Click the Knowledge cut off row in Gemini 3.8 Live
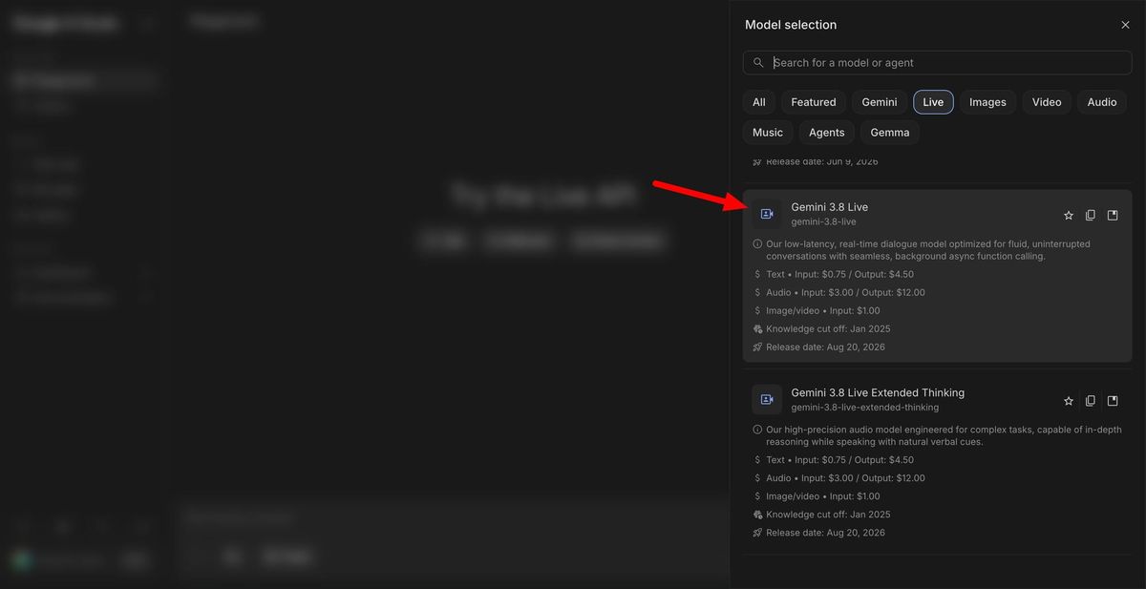The height and width of the screenshot is (589, 1146). click(x=821, y=328)
